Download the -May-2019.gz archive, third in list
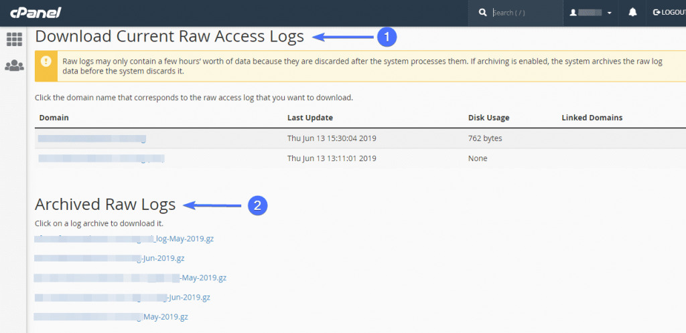Screen dimensions: 686x333 tap(131, 277)
